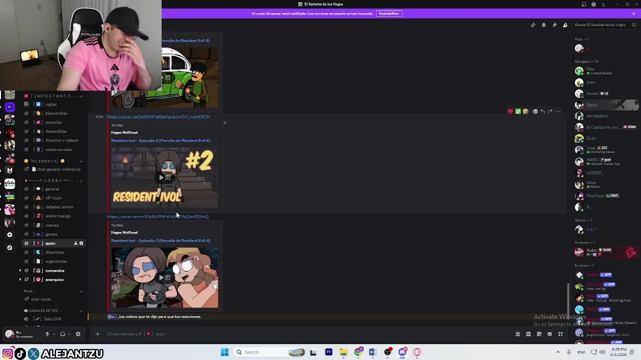Screen dimensions: 641x360
Task: Open more options on hovered message
Action: click(558, 111)
